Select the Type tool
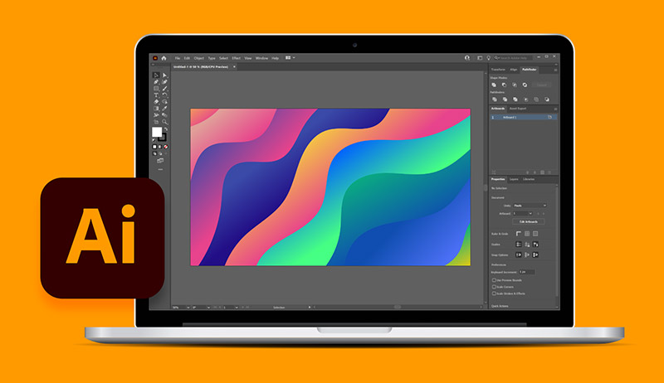 (156, 95)
